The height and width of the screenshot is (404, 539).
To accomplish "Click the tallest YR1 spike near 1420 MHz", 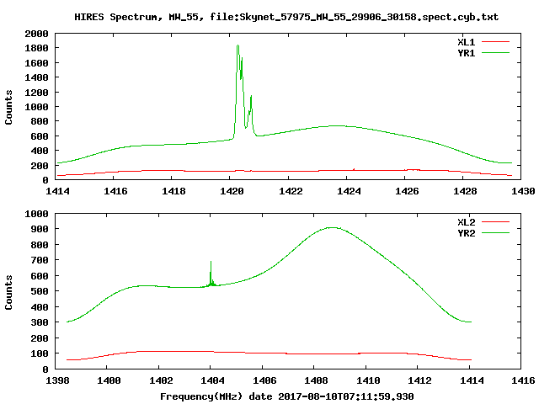I will 237,46.
